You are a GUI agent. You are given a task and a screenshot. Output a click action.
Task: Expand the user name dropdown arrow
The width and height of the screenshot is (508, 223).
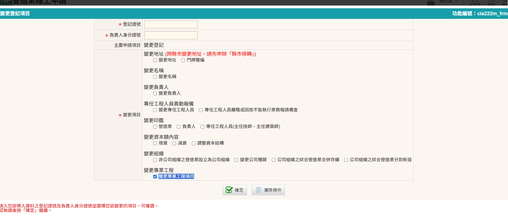(x=456, y=1)
